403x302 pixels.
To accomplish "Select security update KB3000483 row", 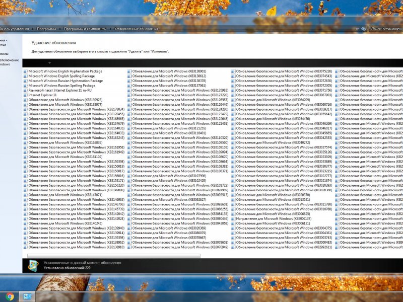I will [282, 243].
